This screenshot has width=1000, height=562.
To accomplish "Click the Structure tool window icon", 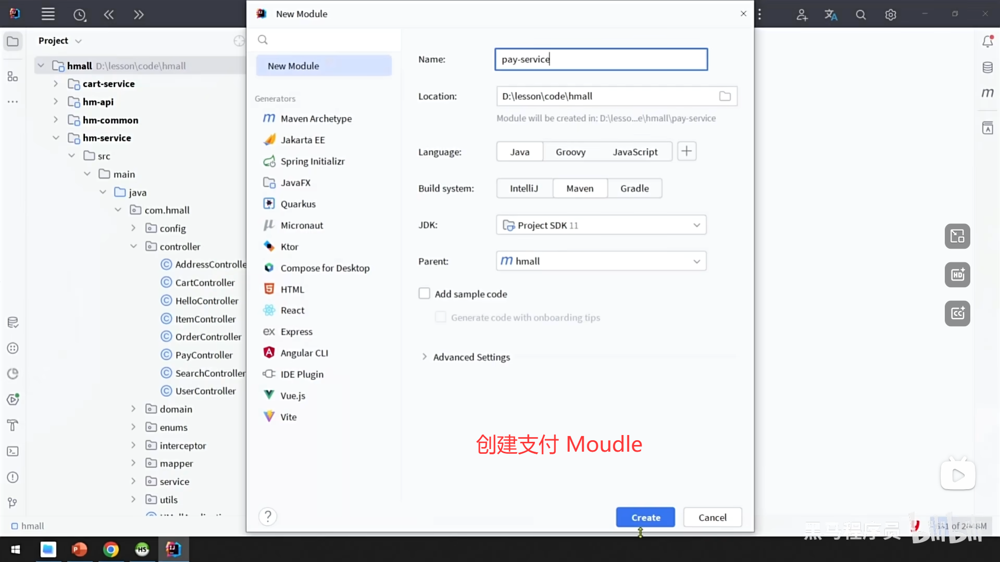I will point(12,76).
